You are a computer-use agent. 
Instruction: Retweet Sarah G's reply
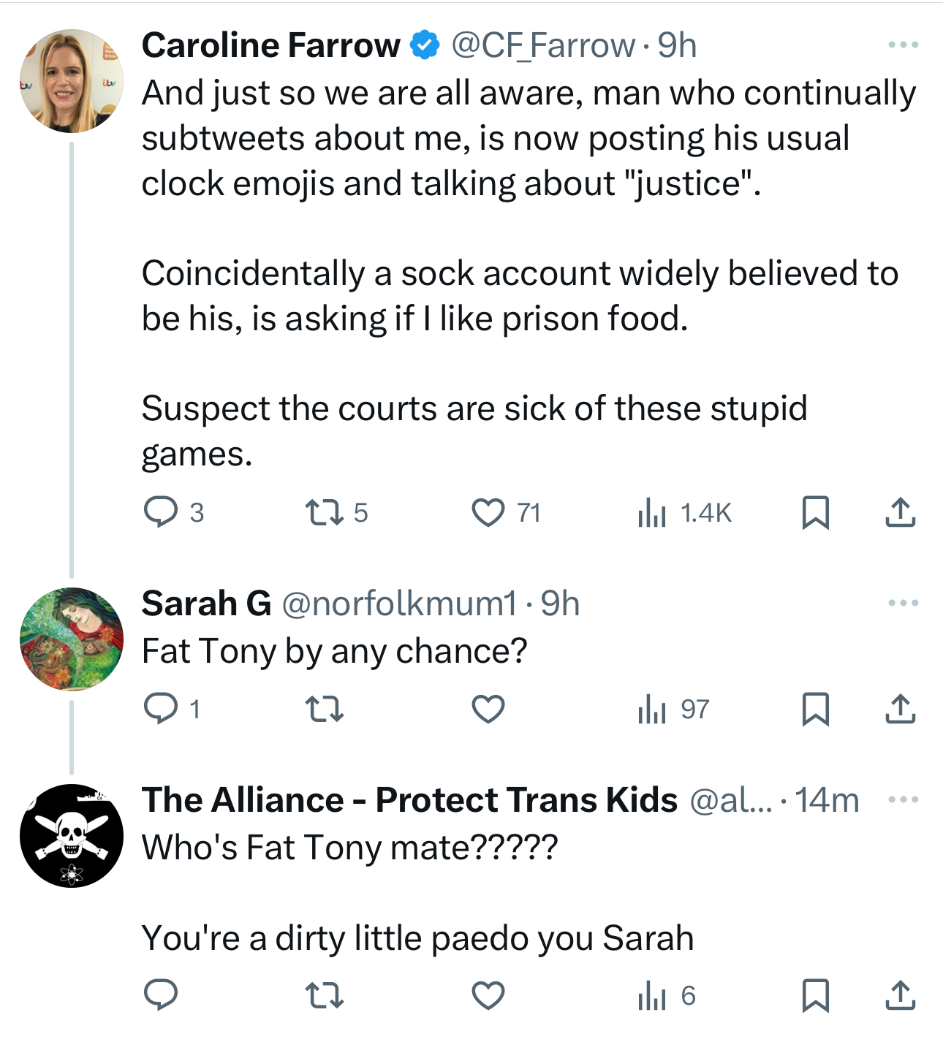(x=324, y=709)
